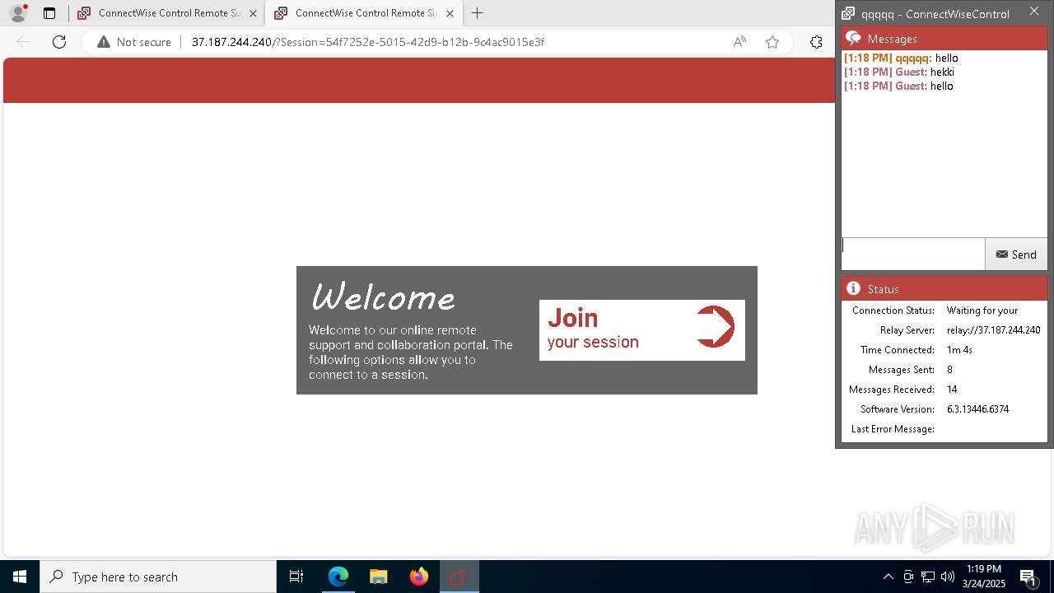
Task: Click the qqqqq hello chat message
Action: click(x=901, y=58)
